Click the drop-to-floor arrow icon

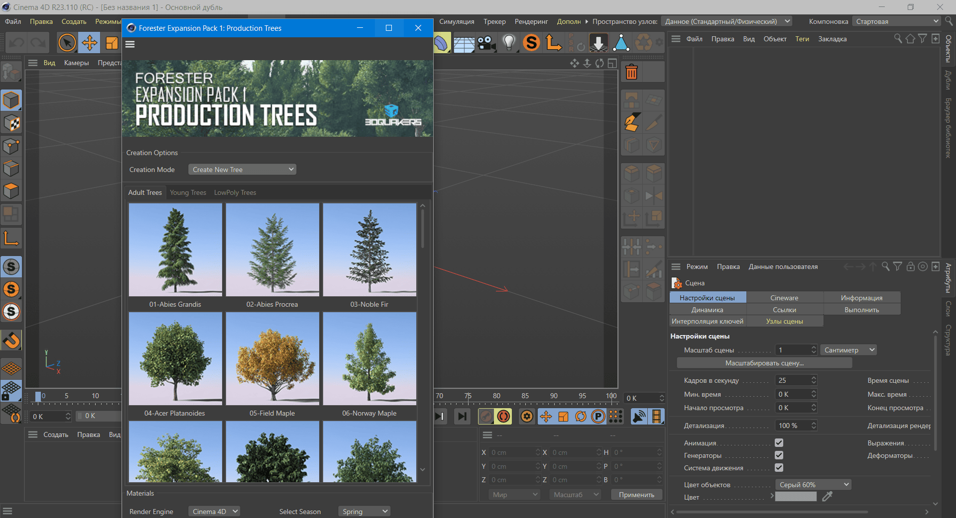pos(598,43)
